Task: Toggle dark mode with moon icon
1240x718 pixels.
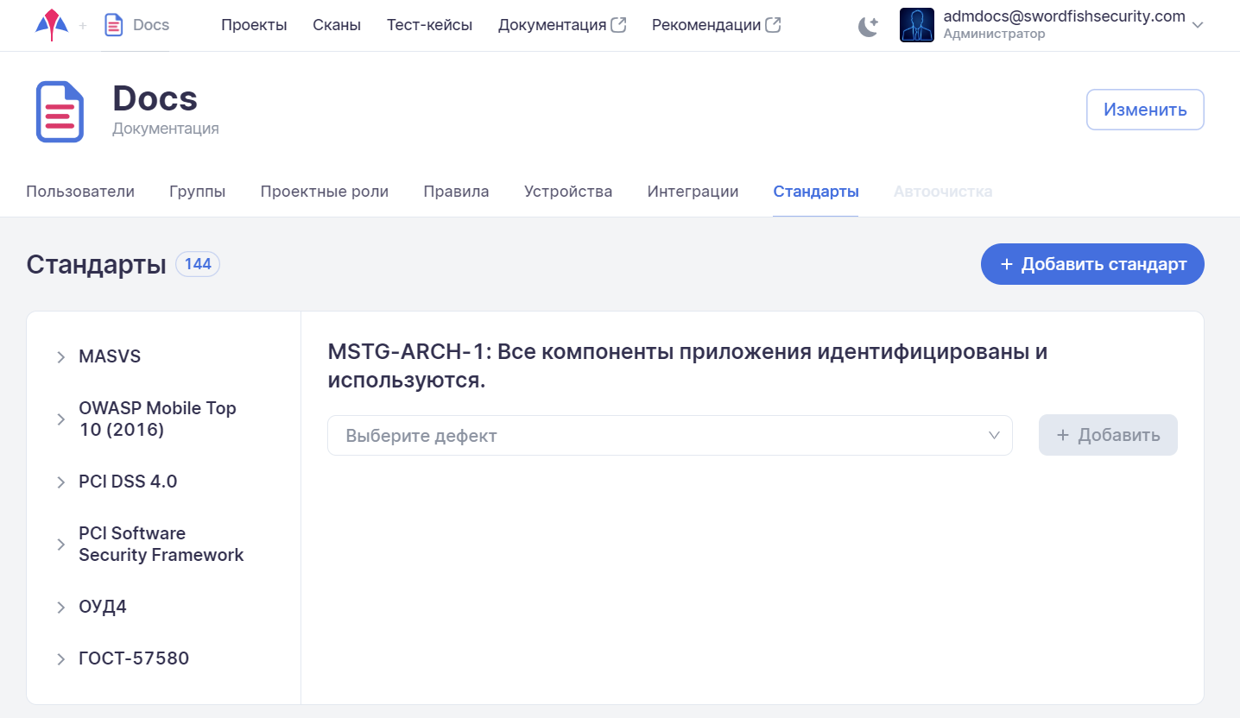Action: point(868,26)
